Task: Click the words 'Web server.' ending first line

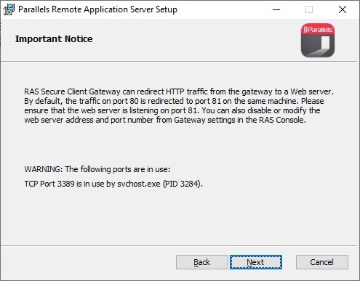Action: pos(312,91)
